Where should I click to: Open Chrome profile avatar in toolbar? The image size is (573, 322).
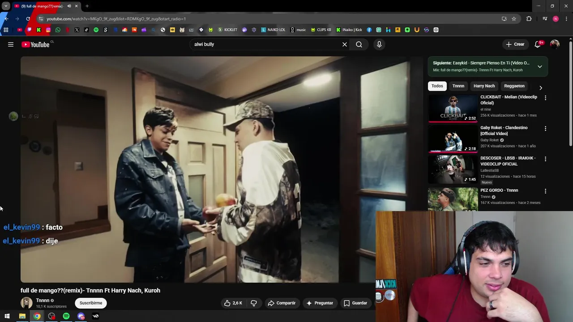click(x=556, y=19)
